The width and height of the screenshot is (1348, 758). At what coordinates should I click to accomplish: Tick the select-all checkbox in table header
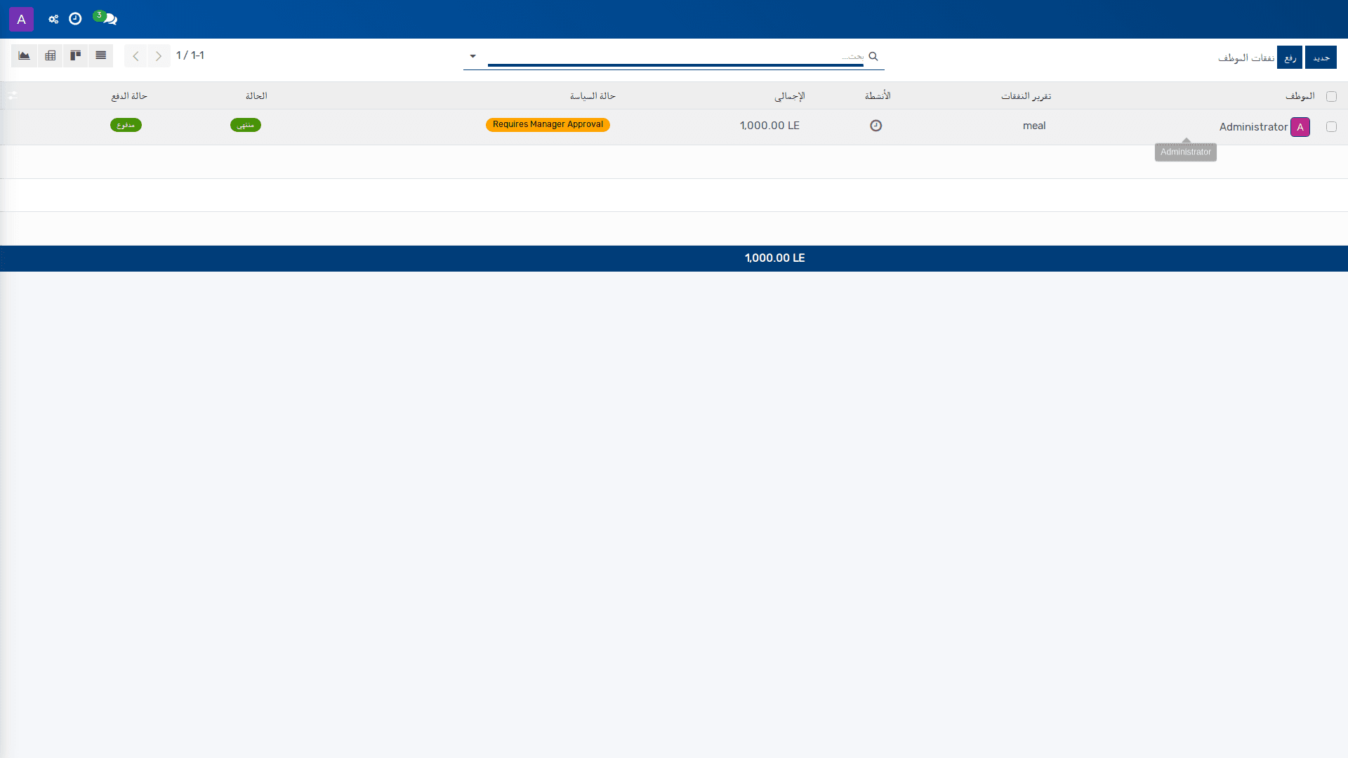pos(1331,96)
